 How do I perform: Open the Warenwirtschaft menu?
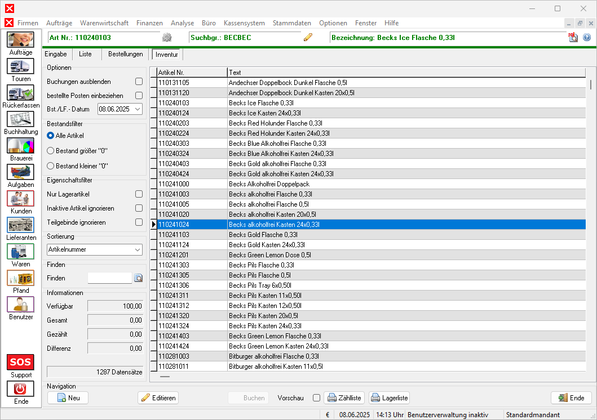(104, 23)
